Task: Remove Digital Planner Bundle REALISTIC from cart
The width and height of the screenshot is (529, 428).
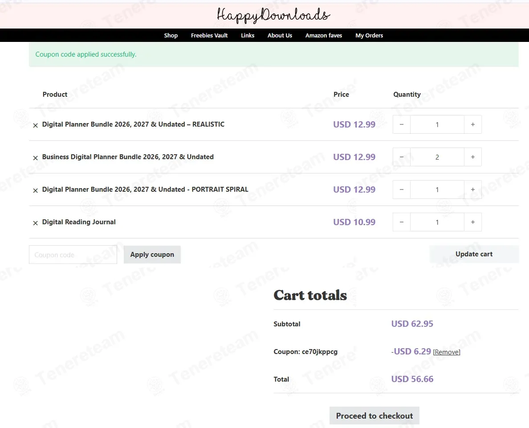Action: (x=36, y=125)
